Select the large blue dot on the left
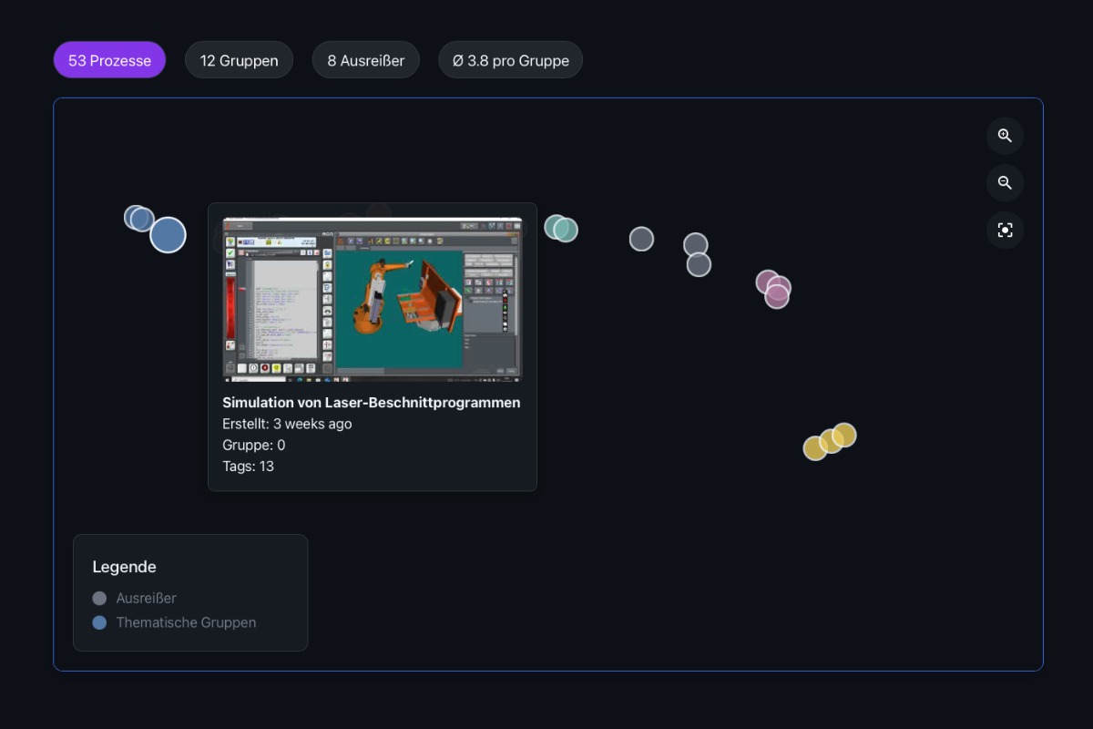The height and width of the screenshot is (729, 1093). click(168, 234)
